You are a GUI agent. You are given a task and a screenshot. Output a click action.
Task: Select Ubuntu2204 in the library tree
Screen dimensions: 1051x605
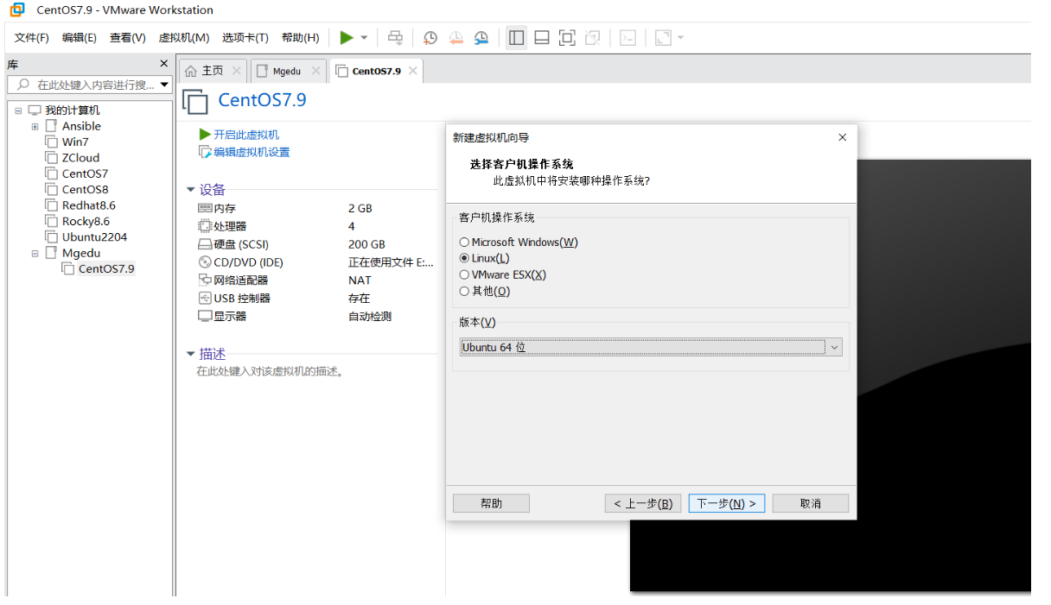pyautogui.click(x=94, y=237)
